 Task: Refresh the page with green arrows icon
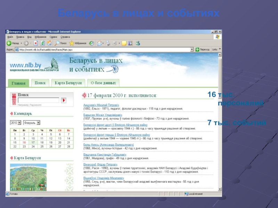pyautogui.click(x=42, y=43)
